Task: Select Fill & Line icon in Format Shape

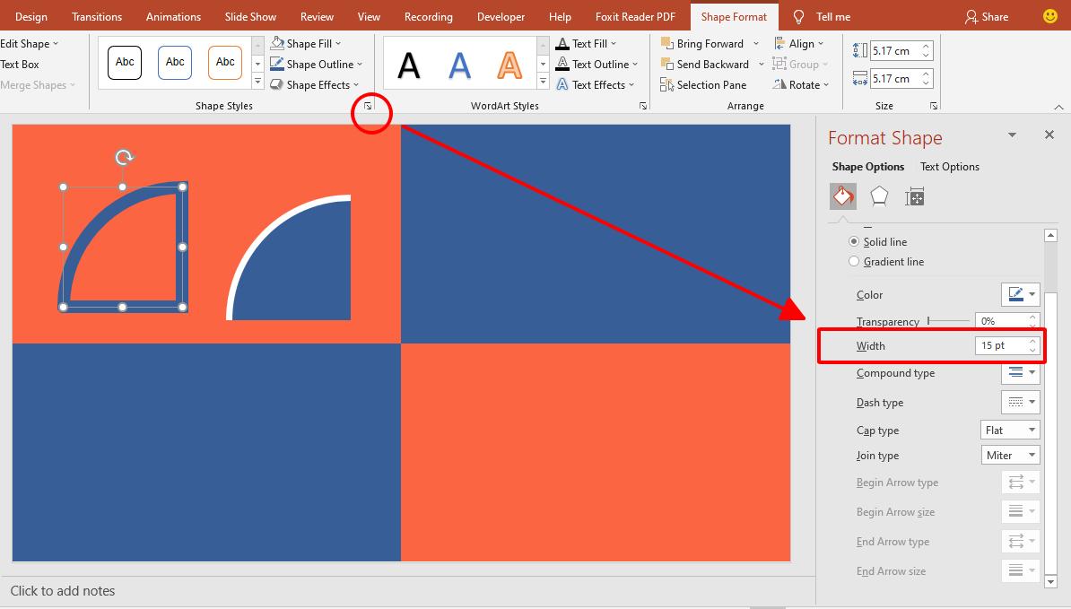Action: (x=842, y=196)
